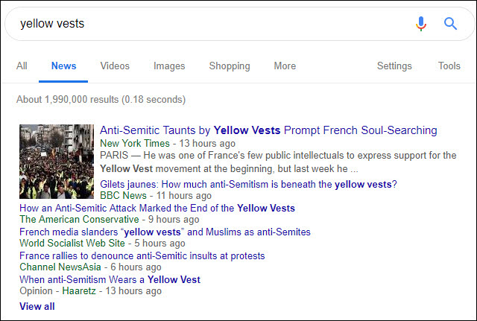This screenshot has width=477, height=321.
Task: Click the View all link
Action: click(37, 306)
